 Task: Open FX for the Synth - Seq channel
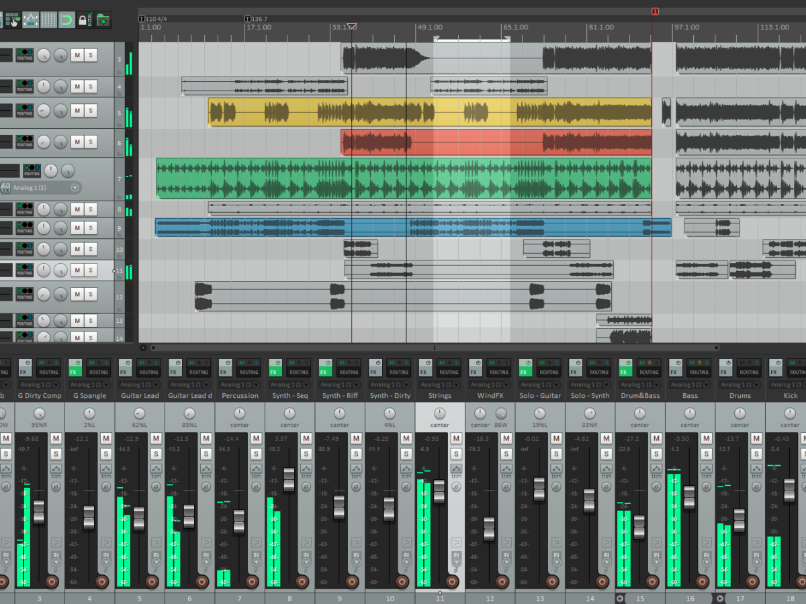274,372
